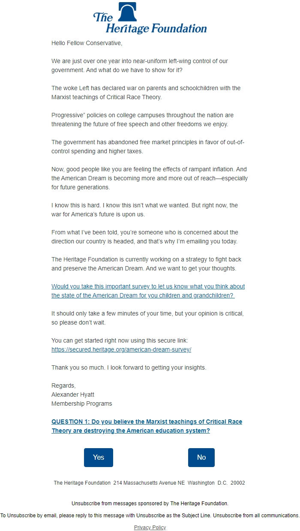The height and width of the screenshot is (531, 300).
Task: Click the Unsubscribe from sponsored messages link
Action: coord(150,503)
